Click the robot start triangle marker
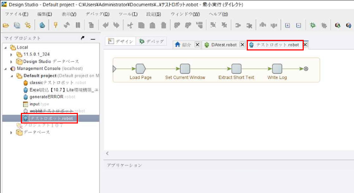The image size is (354, 193). point(114,68)
